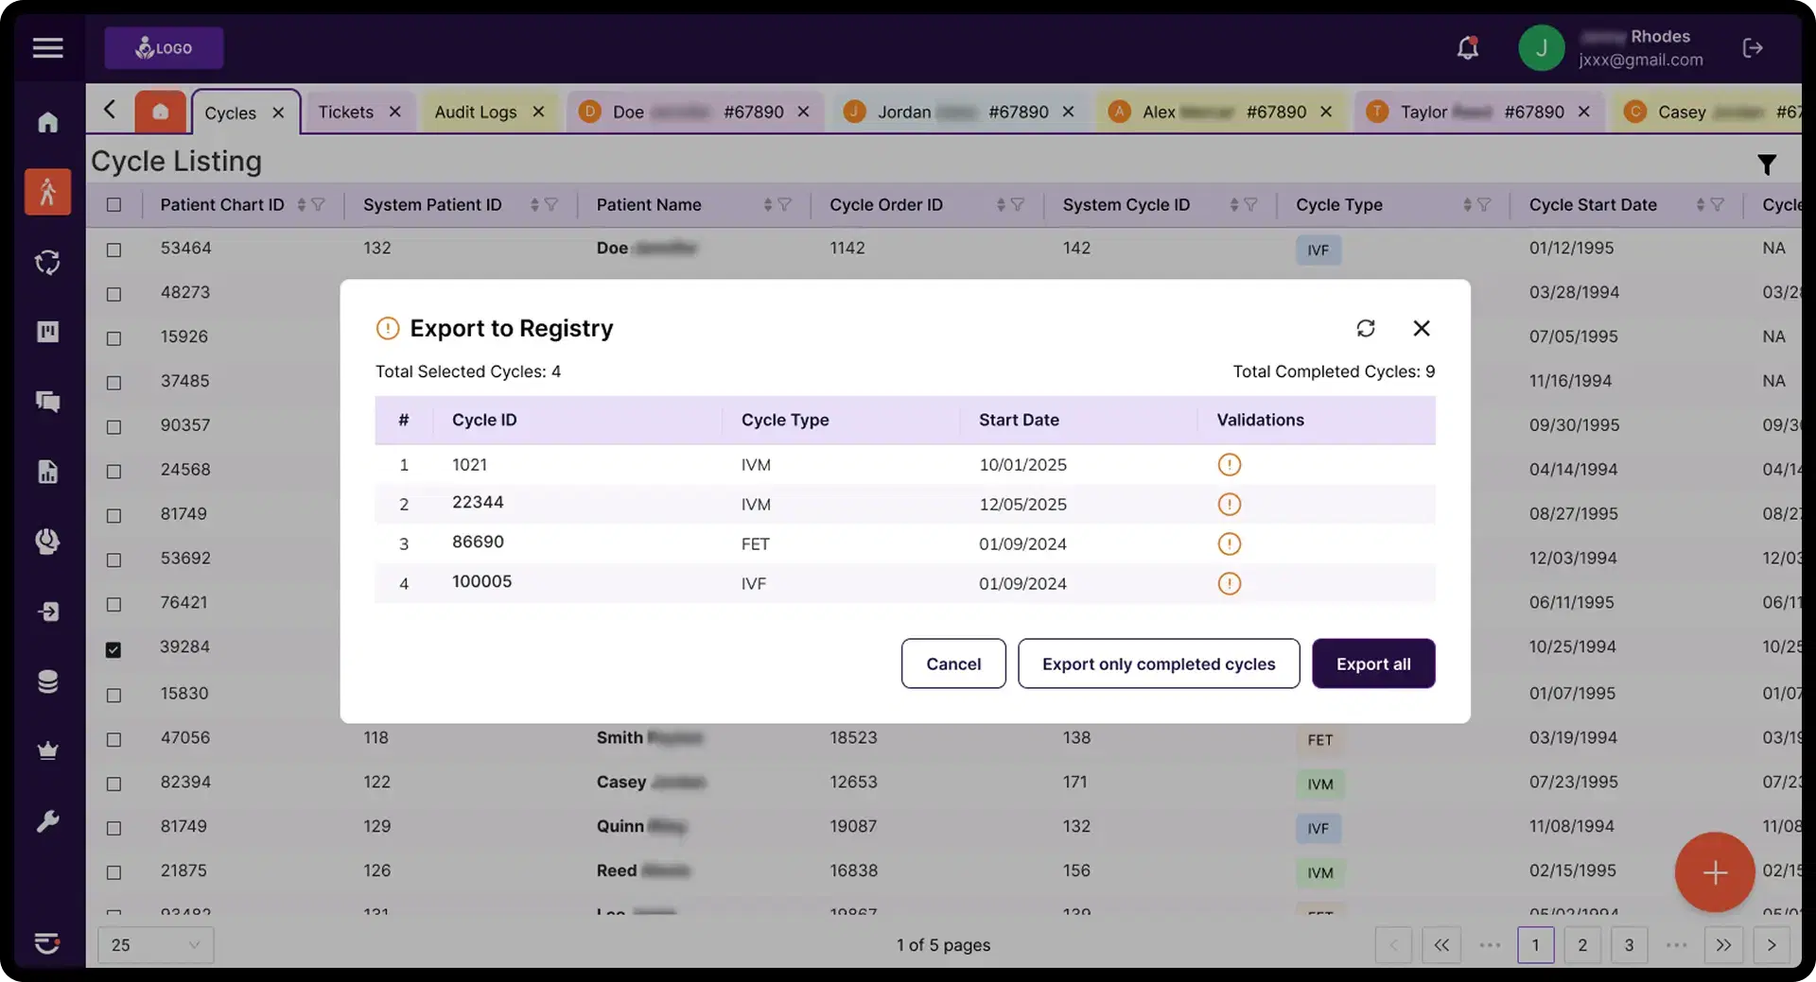The image size is (1816, 982).
Task: Open the messages icon in the sidebar
Action: click(x=47, y=402)
